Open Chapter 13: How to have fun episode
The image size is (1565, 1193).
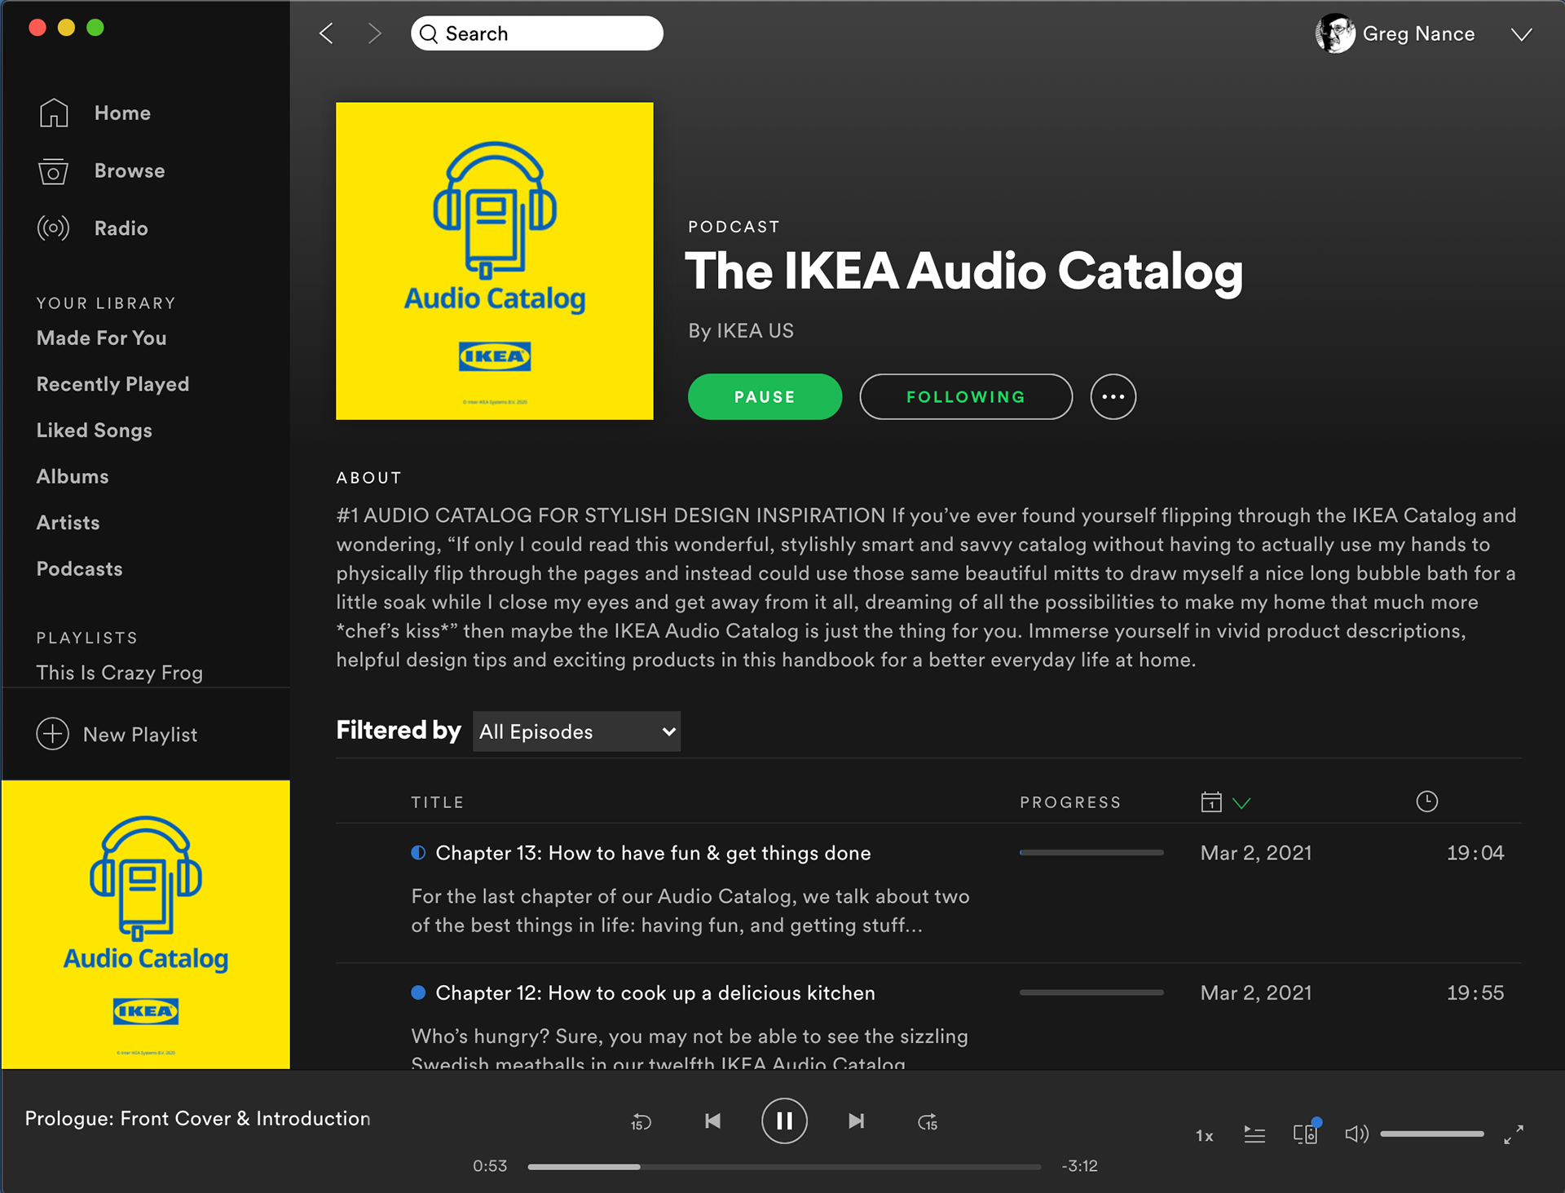(654, 853)
